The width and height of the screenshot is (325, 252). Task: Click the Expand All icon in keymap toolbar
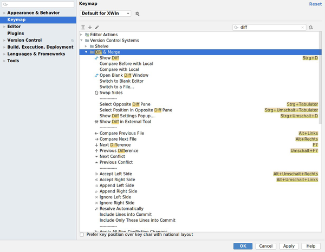tap(83, 28)
